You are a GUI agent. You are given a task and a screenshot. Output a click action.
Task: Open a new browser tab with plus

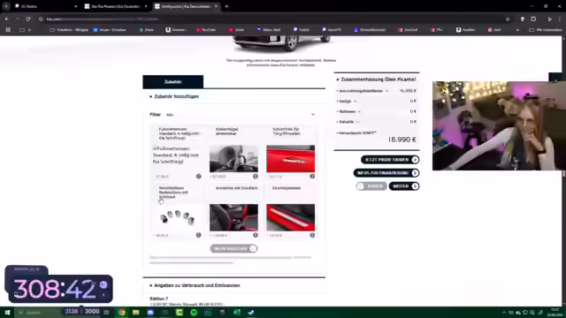226,6
